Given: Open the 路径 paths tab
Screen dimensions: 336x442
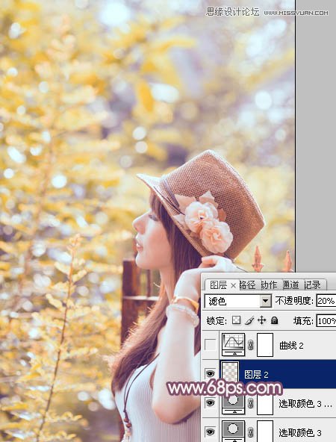Looking at the screenshot, I should [247, 285].
